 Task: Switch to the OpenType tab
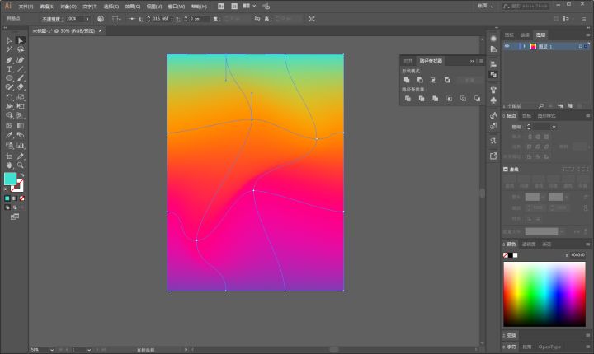pyautogui.click(x=550, y=347)
